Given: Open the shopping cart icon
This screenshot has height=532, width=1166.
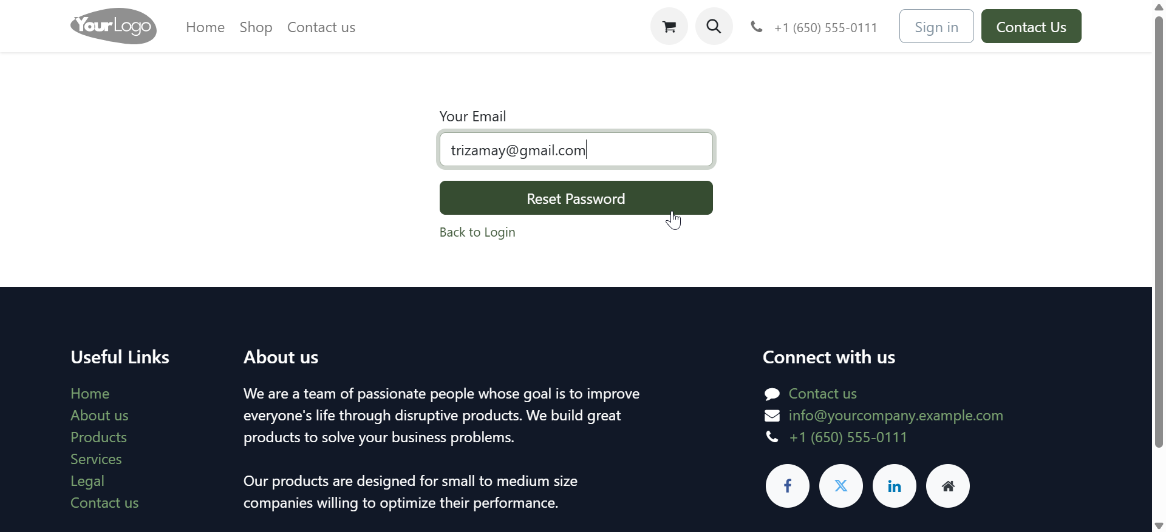Looking at the screenshot, I should [668, 26].
